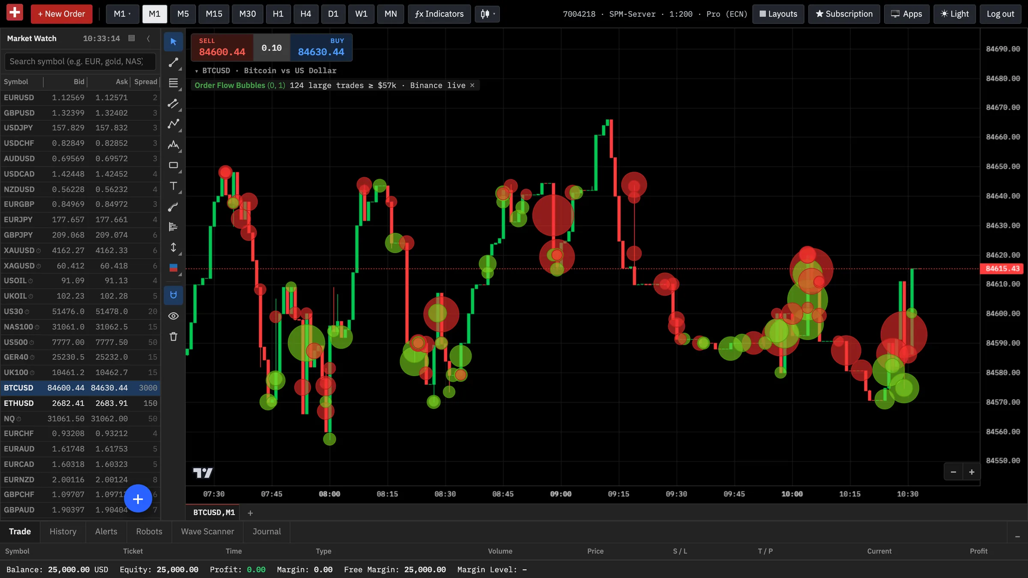Open the chart type candlestick dropdown
The image size is (1028, 578).
pyautogui.click(x=487, y=14)
